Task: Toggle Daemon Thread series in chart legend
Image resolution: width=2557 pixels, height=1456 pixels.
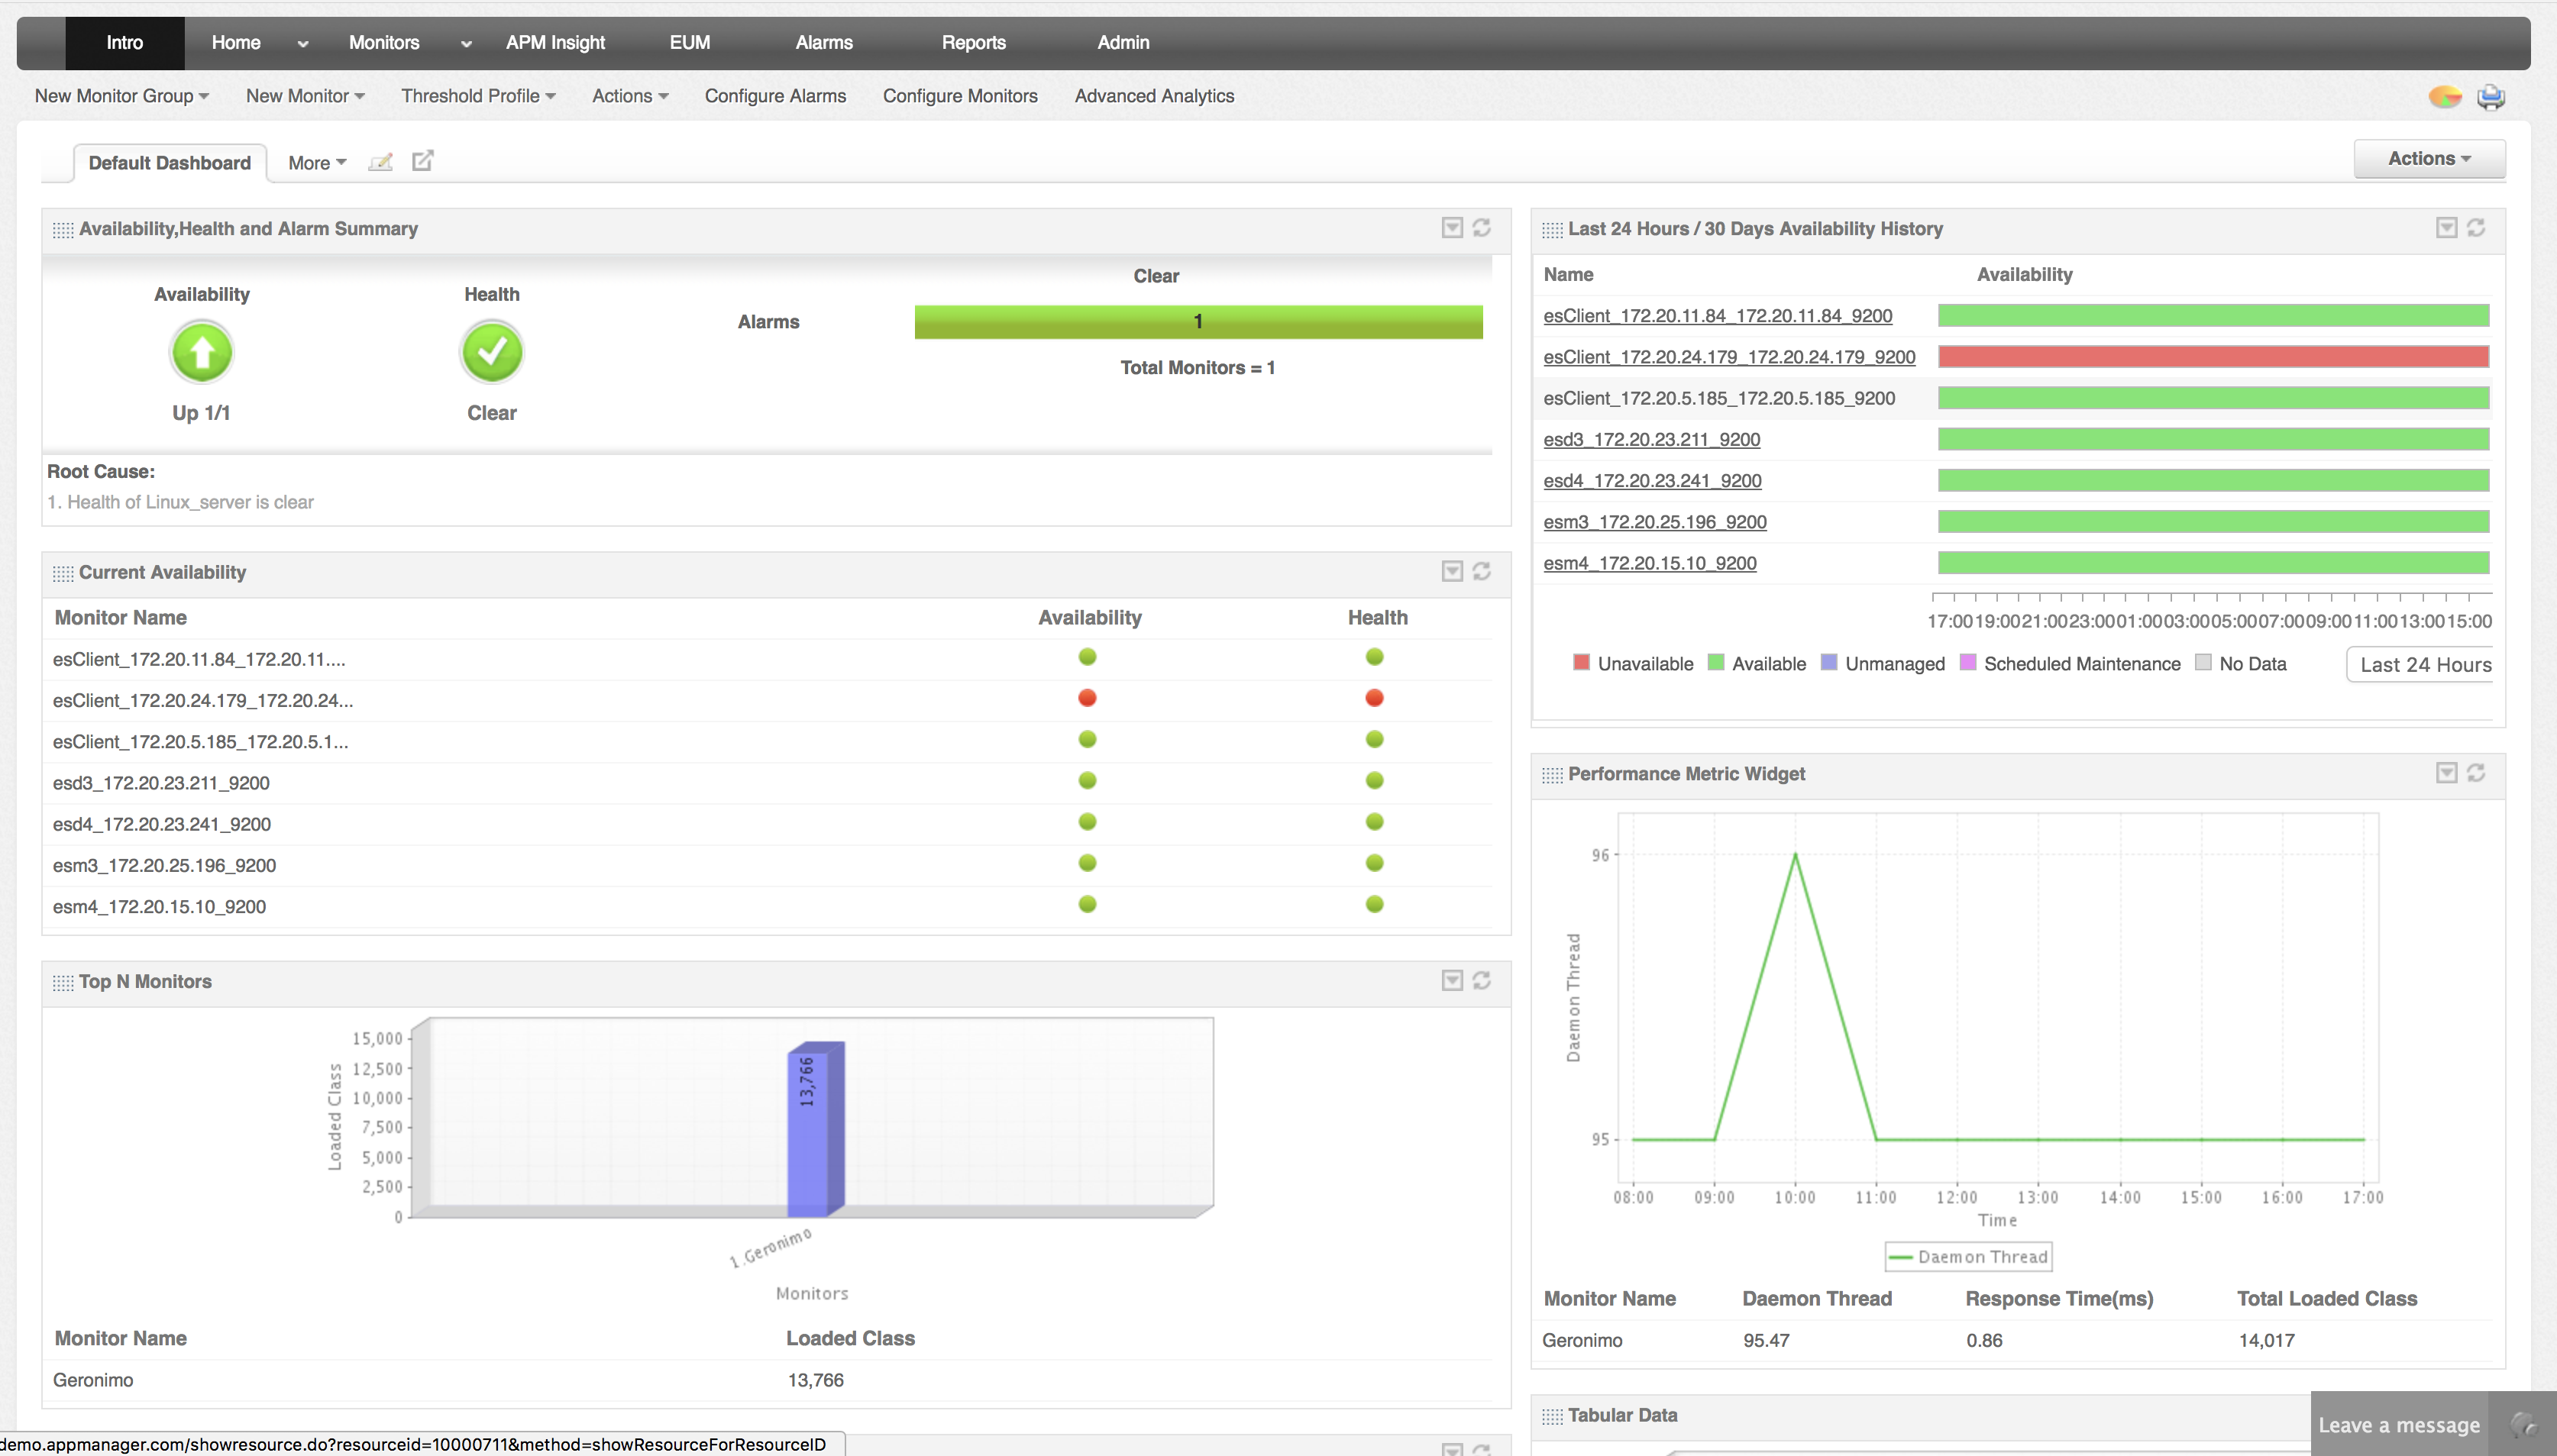Action: [x=1968, y=1257]
